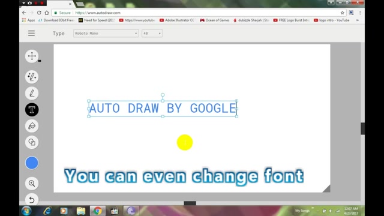Open the Roboto Mono font dropdown

[x=106, y=34]
